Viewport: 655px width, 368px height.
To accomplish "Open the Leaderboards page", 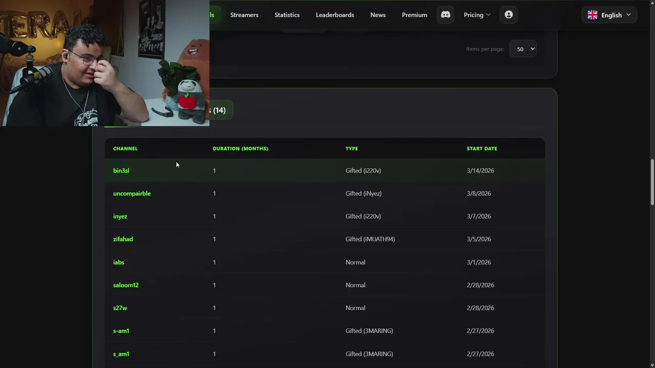I will click(x=335, y=15).
